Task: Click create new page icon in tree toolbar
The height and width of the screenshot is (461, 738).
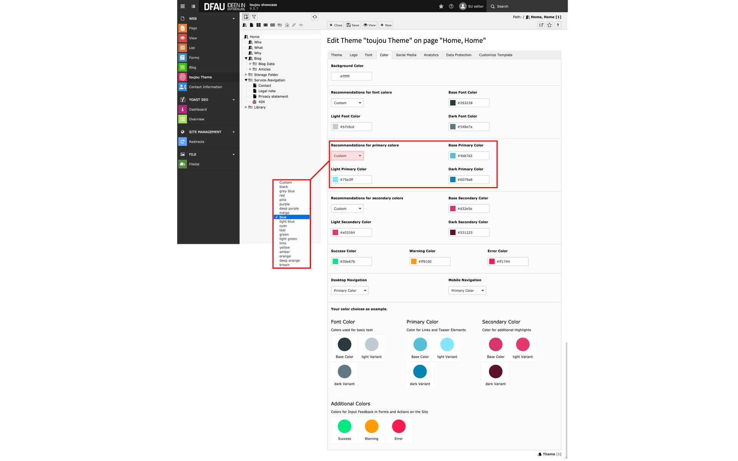Action: point(246,17)
